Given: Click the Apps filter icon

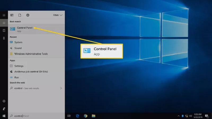Looking at the screenshot, I should [x=12, y=15].
